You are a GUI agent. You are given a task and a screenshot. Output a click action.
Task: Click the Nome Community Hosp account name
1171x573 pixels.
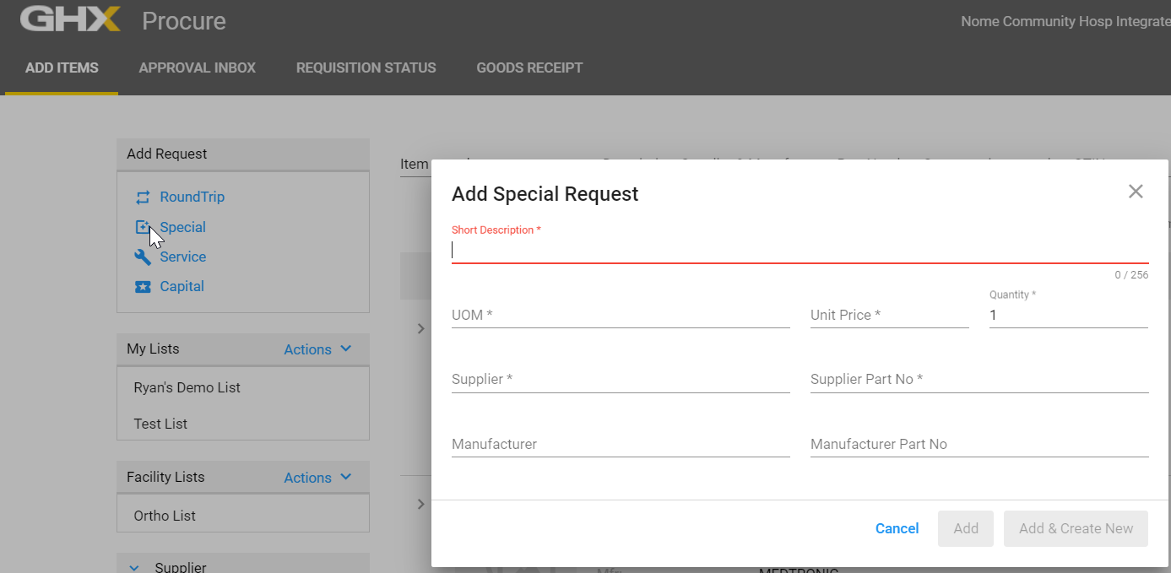pyautogui.click(x=1065, y=21)
